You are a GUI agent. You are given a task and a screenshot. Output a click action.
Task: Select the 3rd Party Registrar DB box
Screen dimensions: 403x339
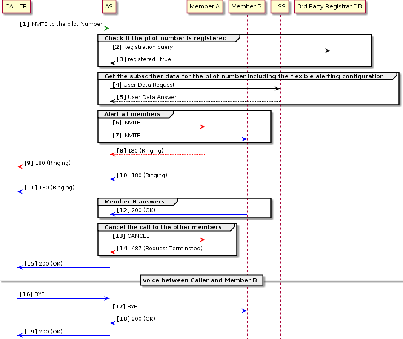pyautogui.click(x=330, y=6)
